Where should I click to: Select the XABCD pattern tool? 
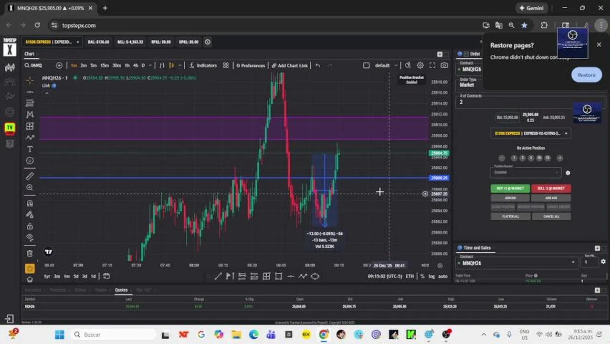coord(30,115)
